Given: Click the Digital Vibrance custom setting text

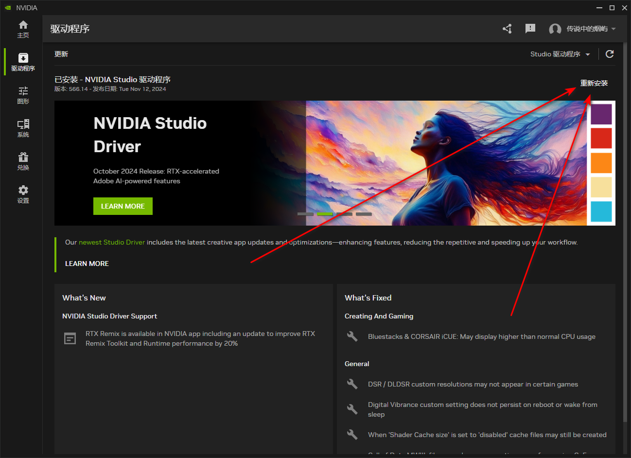Looking at the screenshot, I should click(483, 409).
